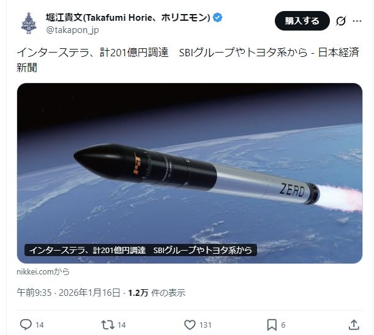Click the tweet text about インターステラ
The width and height of the screenshot is (374, 335).
188,60
